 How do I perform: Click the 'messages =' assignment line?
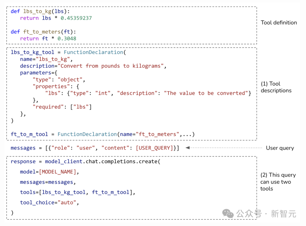95,148
